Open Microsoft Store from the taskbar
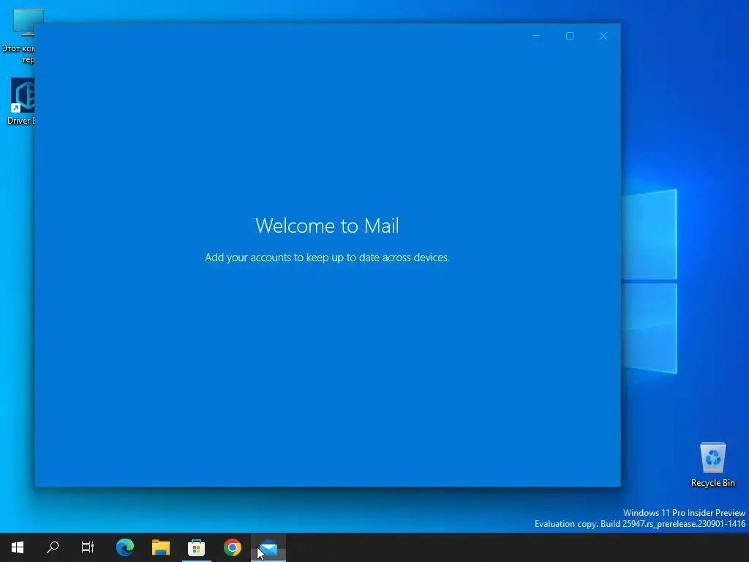Image resolution: width=749 pixels, height=562 pixels. point(196,547)
